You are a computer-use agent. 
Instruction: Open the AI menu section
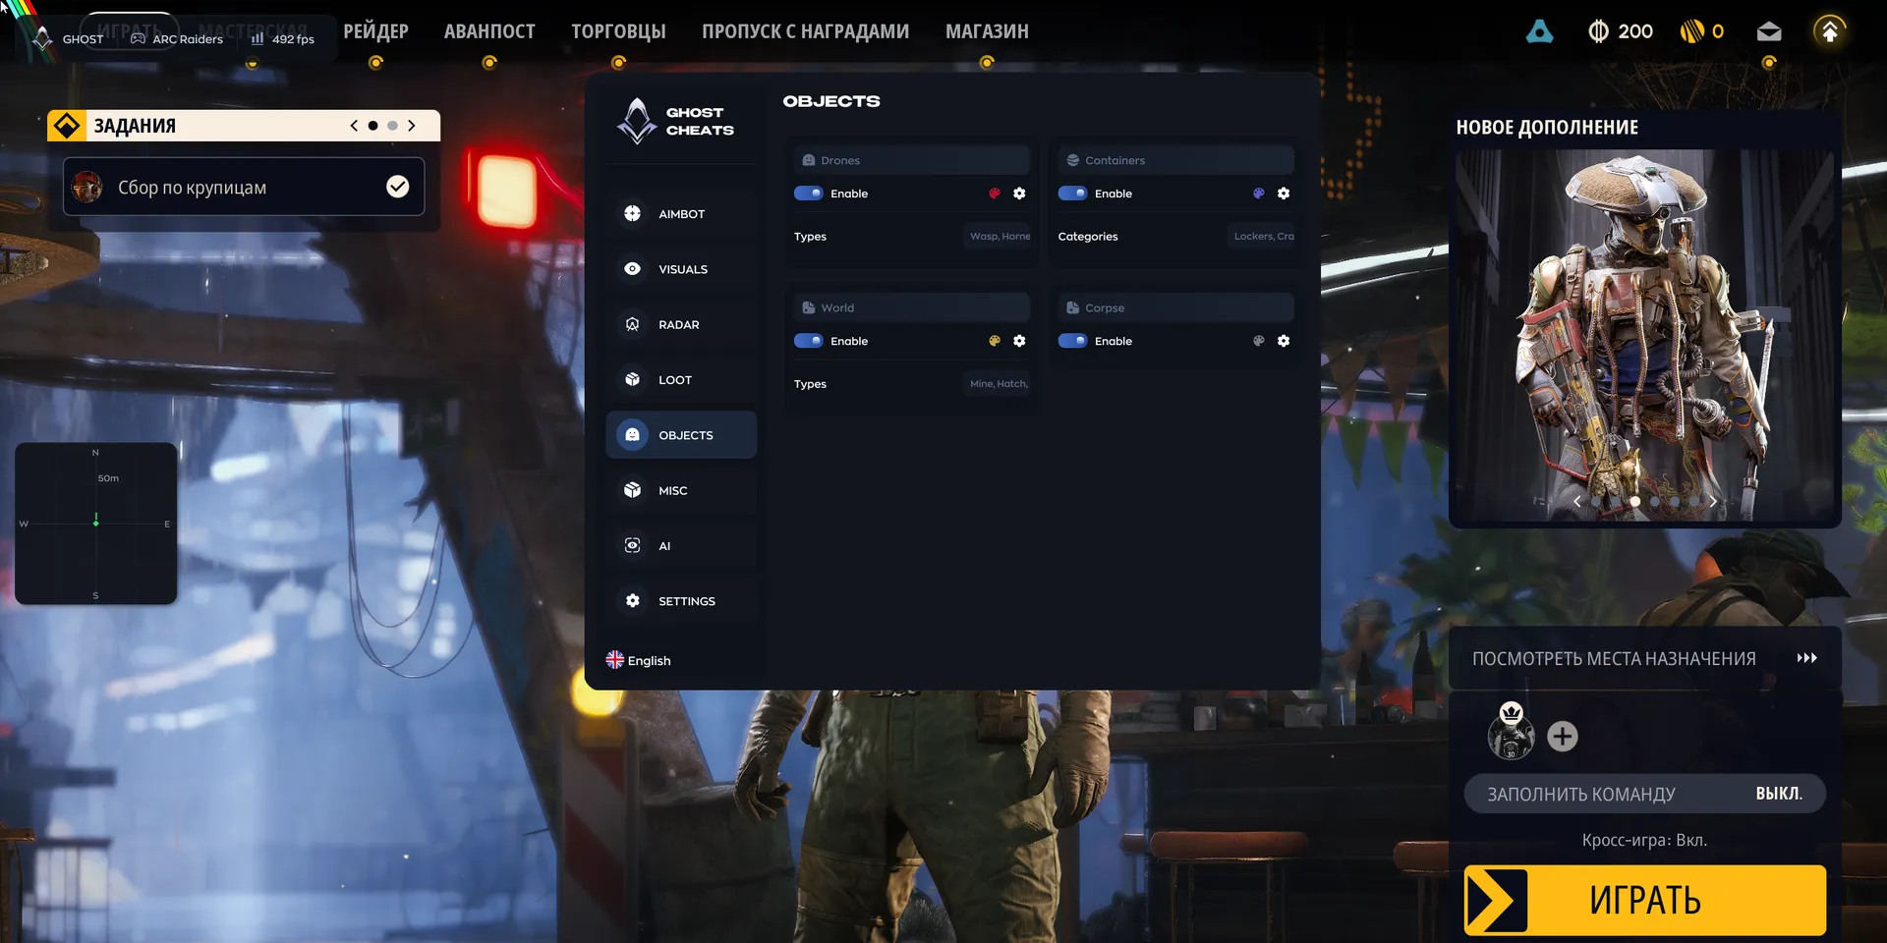[681, 545]
